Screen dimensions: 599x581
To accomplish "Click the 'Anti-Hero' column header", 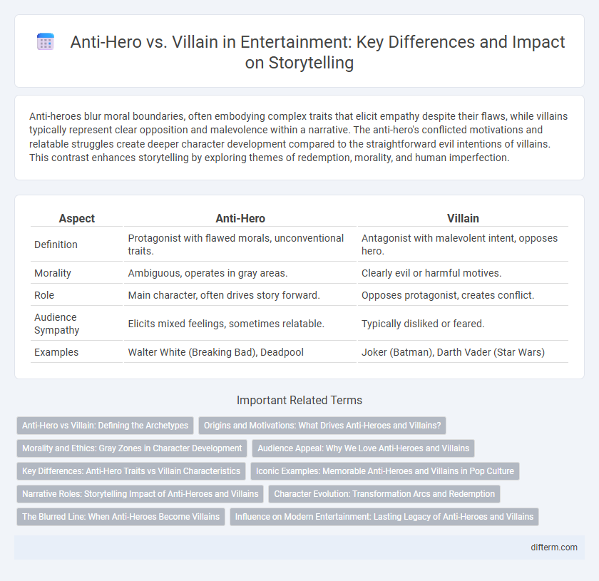I will (240, 218).
